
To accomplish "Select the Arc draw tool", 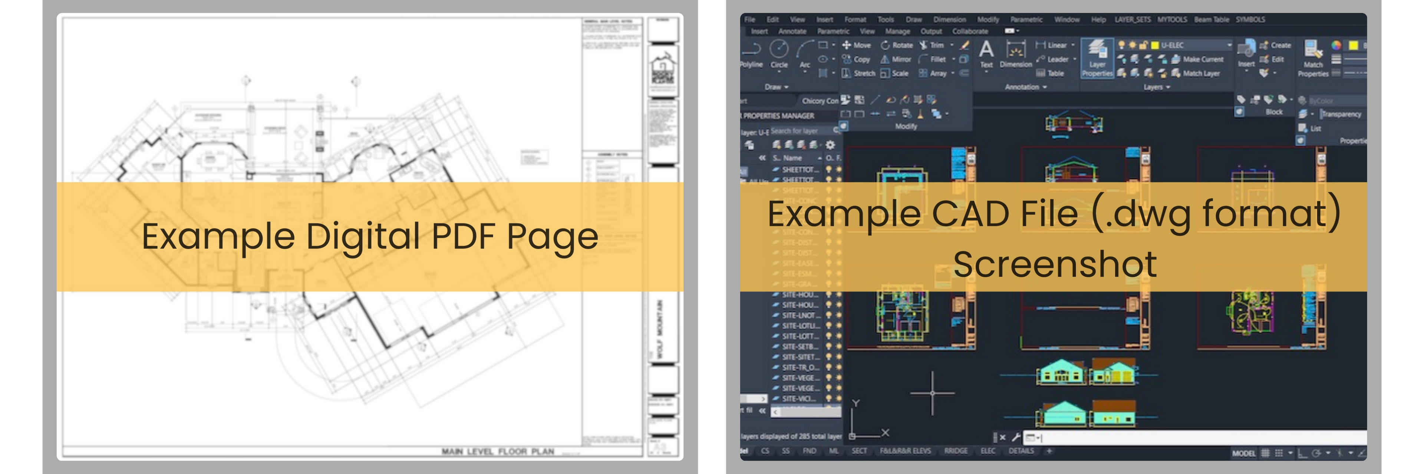I will pyautogui.click(x=805, y=54).
